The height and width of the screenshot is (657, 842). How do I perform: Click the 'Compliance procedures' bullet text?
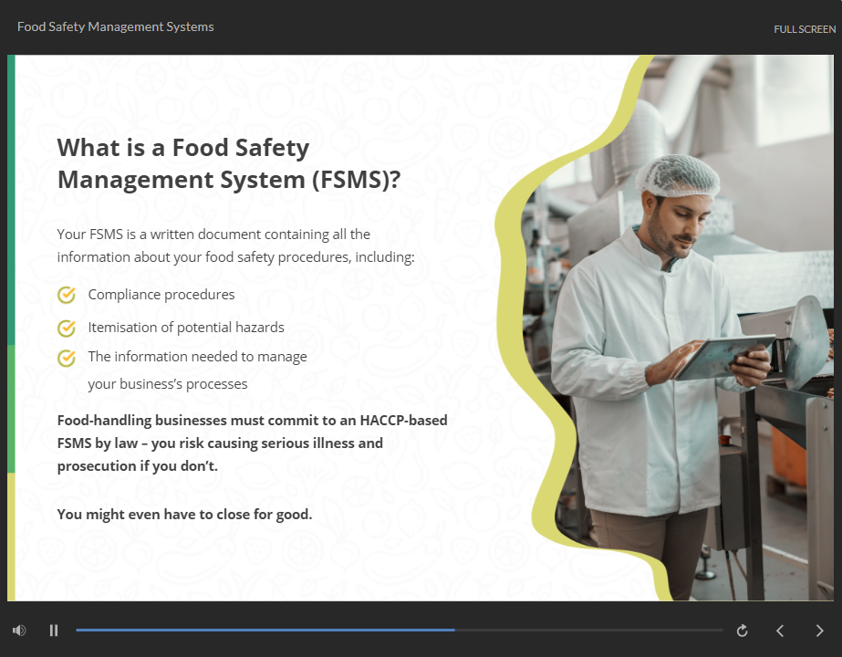(161, 295)
